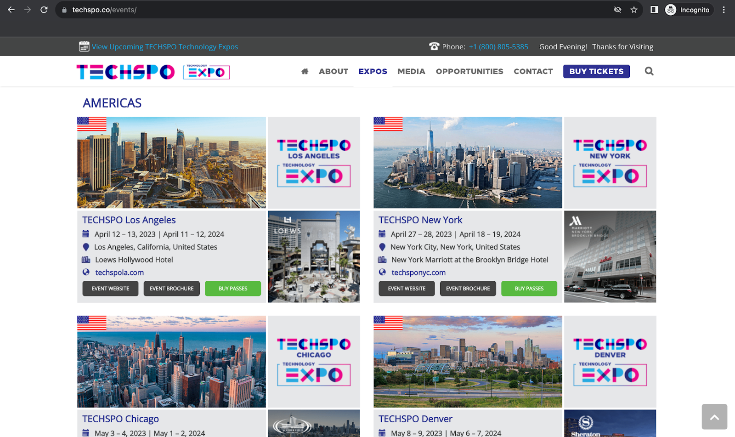Click Marriott Brooklyn Bridge hotel photo
735x437 pixels.
[610, 256]
